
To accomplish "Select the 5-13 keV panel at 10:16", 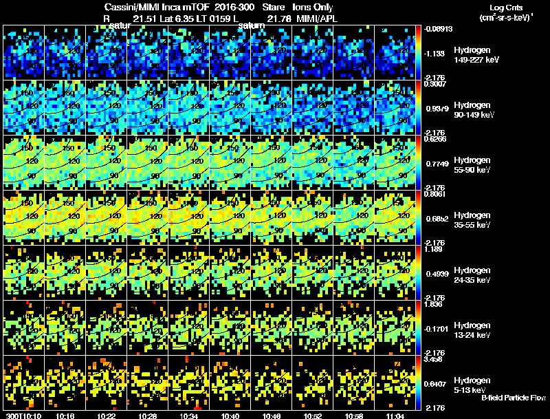I will (65, 383).
